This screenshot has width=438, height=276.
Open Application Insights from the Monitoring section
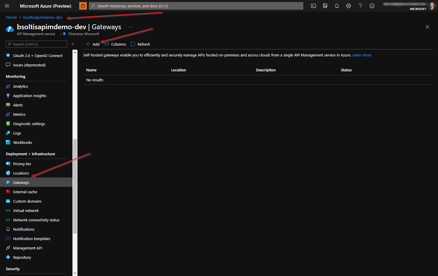pos(30,96)
